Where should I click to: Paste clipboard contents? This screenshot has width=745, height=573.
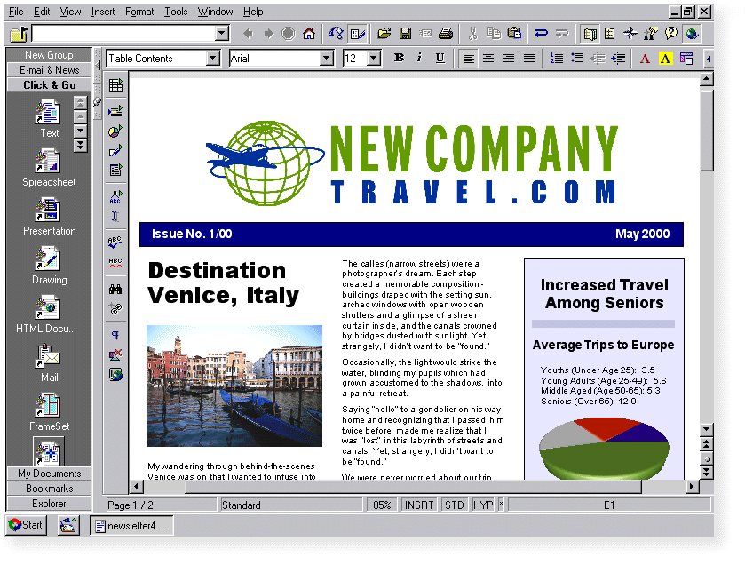514,34
